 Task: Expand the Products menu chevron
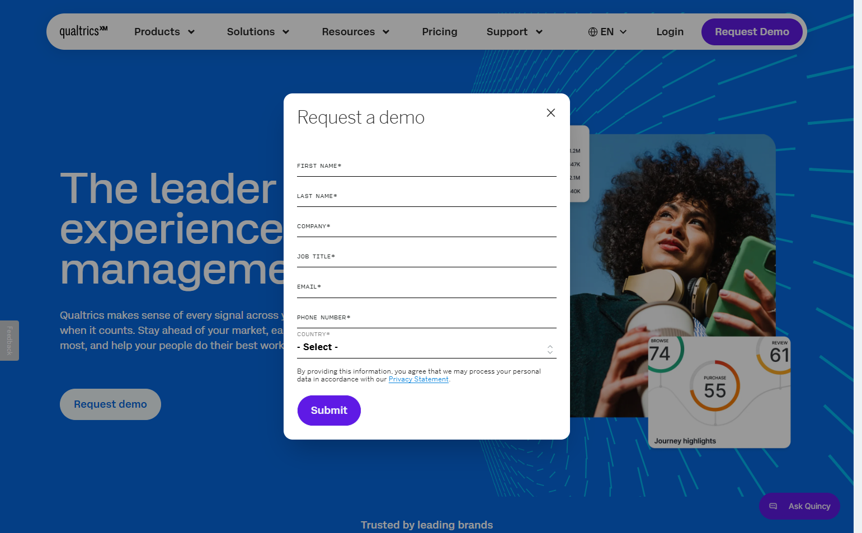(x=191, y=32)
